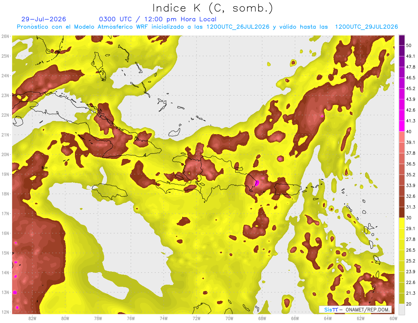
Task: Click the magenta hotspot over eastern Dominican Republic
Action: click(x=257, y=183)
